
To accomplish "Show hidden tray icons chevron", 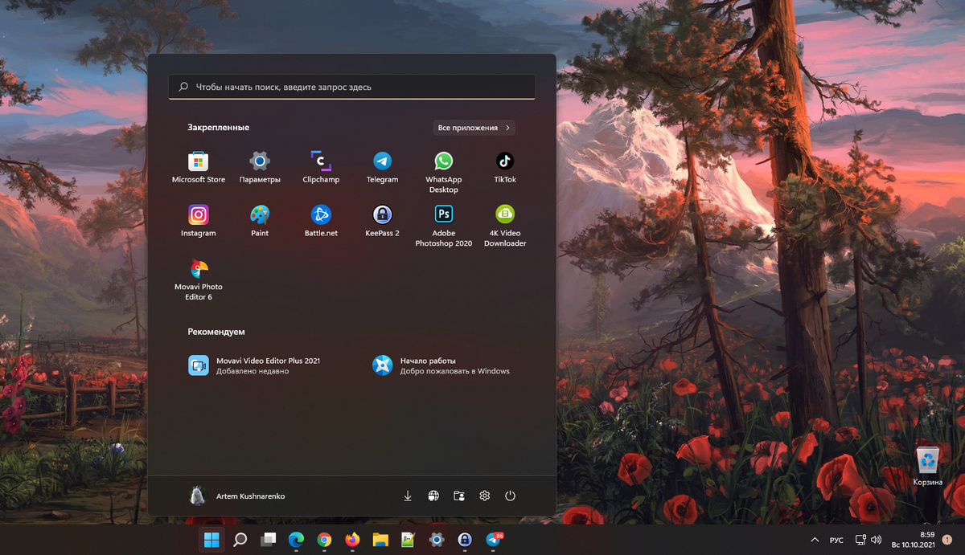I will pyautogui.click(x=815, y=541).
